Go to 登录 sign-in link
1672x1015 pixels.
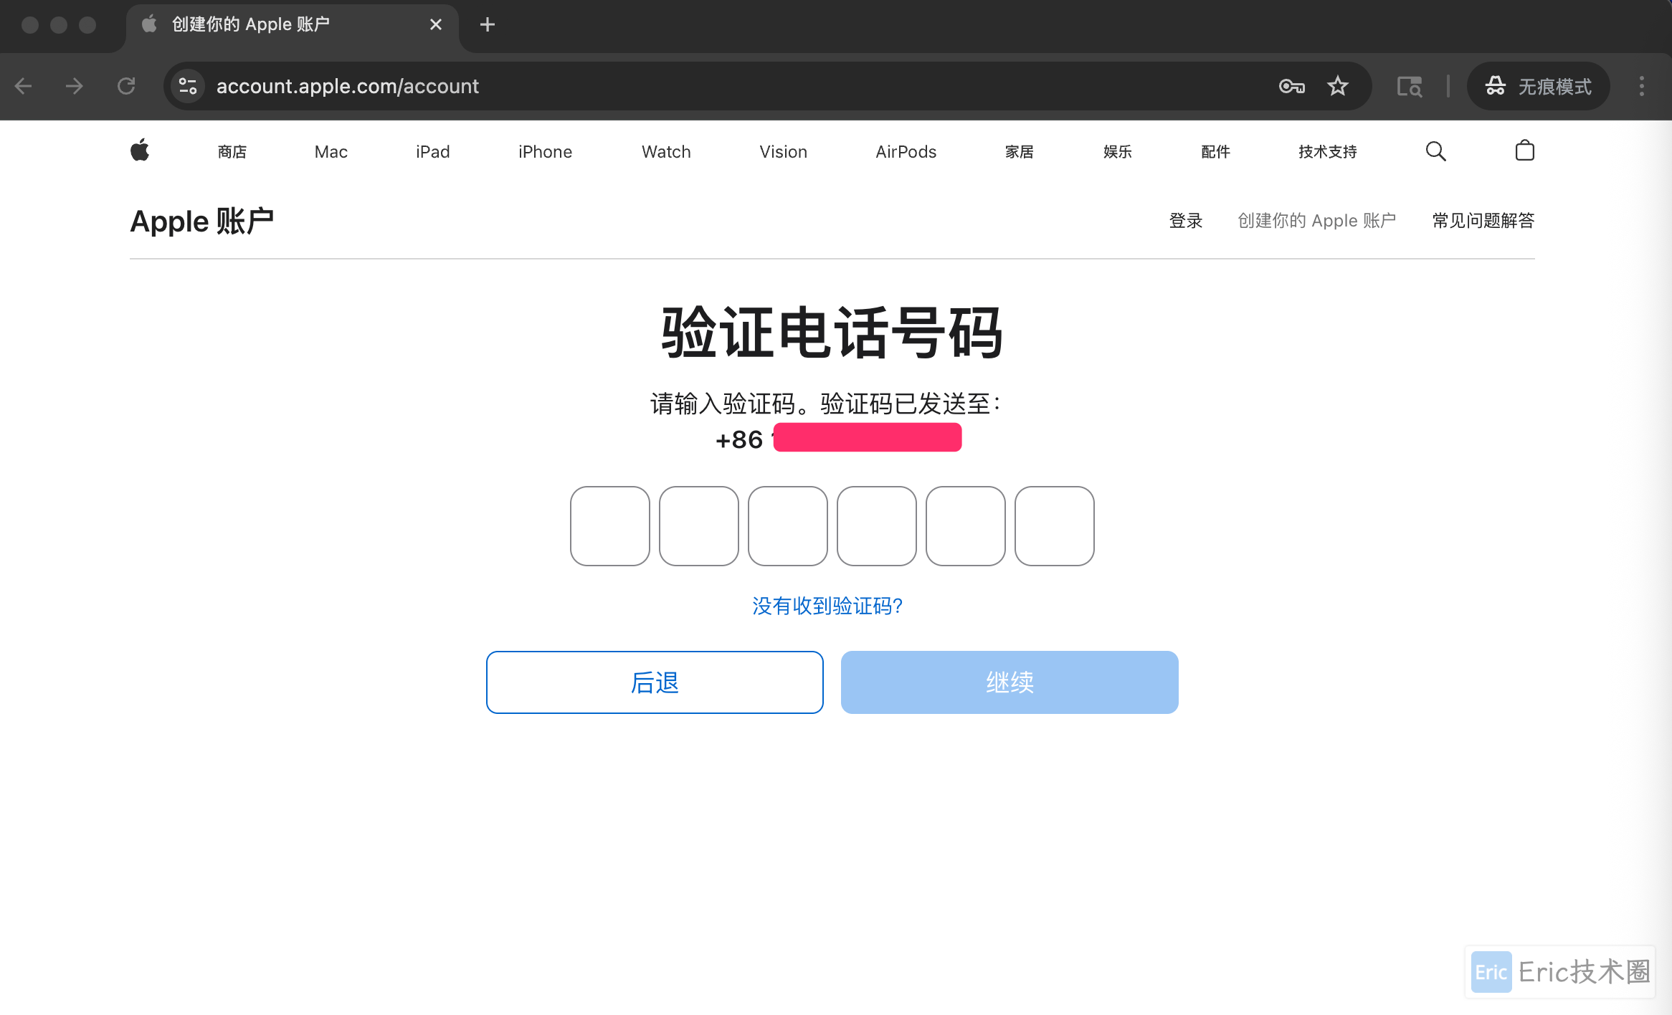coord(1186,221)
